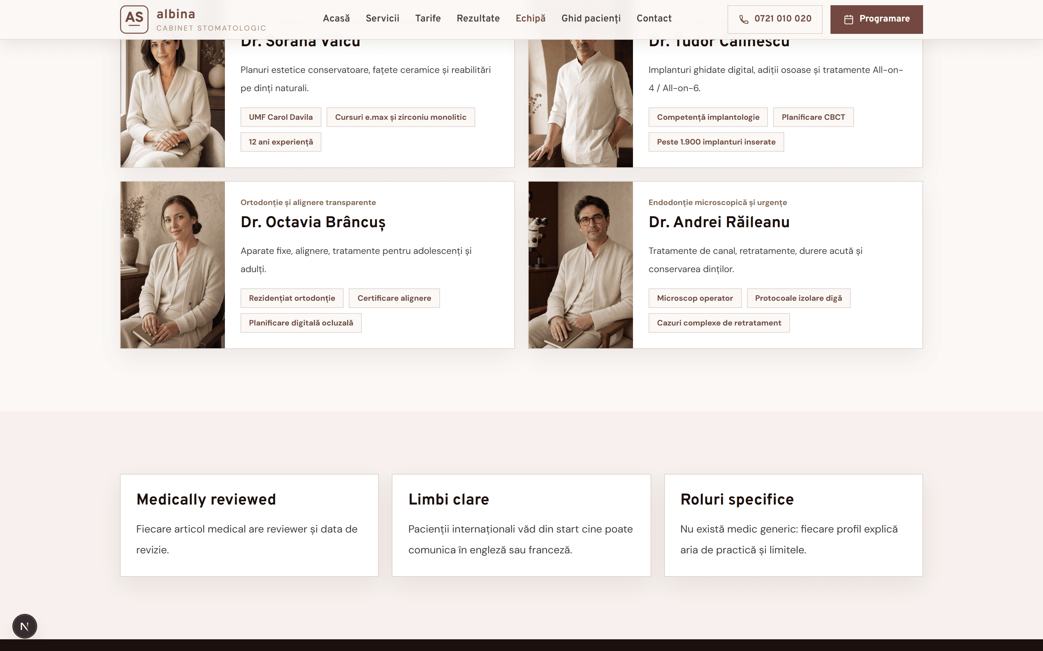Click the Programare appointment button
The image size is (1043, 651).
tap(876, 20)
